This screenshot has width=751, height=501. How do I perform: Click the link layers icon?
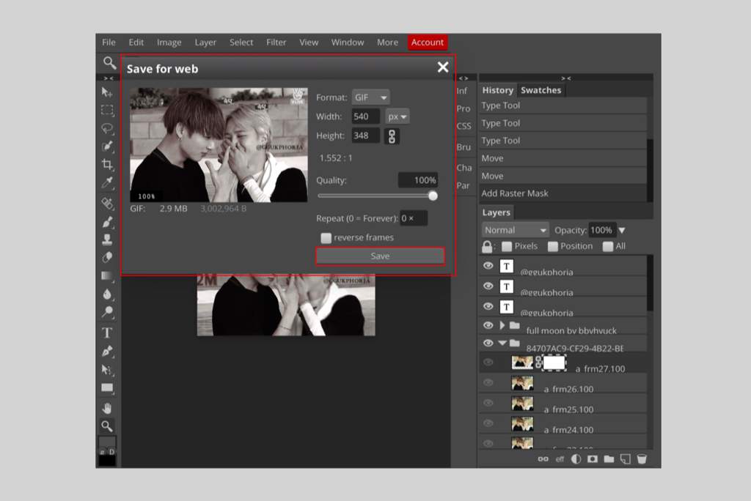click(x=543, y=459)
